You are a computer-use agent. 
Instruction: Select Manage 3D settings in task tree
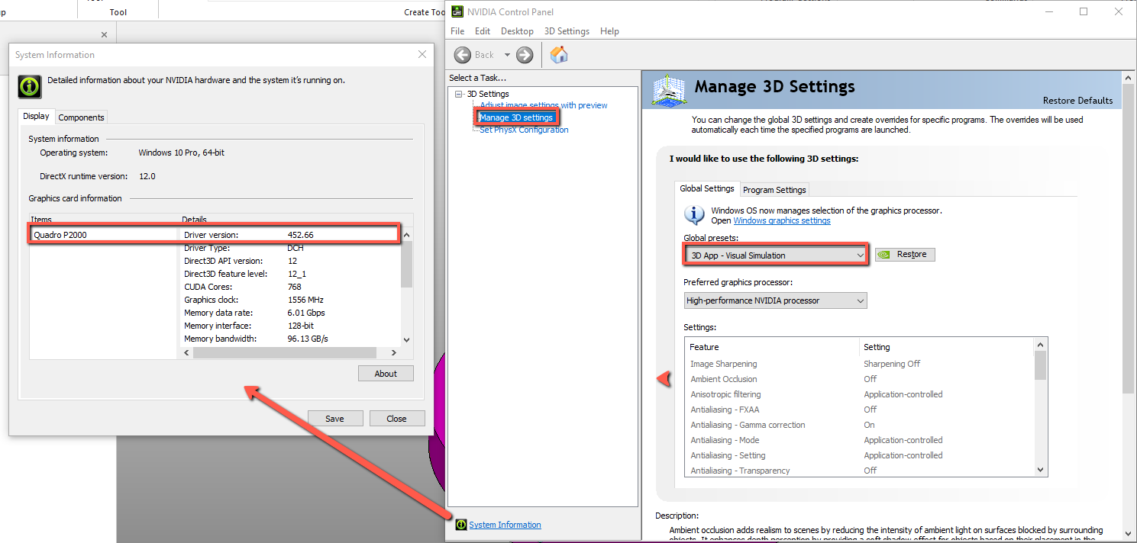pyautogui.click(x=516, y=117)
